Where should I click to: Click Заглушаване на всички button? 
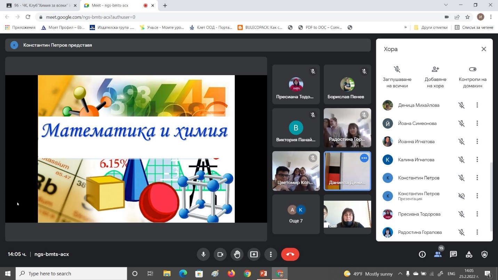coord(397,77)
